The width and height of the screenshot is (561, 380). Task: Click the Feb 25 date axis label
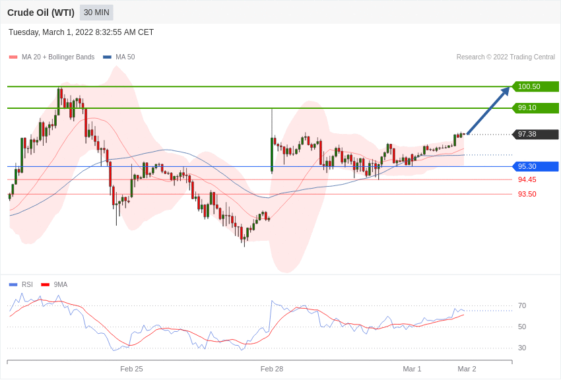point(131,369)
